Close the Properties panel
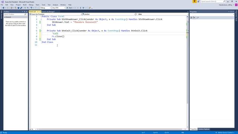The height and width of the screenshot is (134, 238). pos(233,12)
